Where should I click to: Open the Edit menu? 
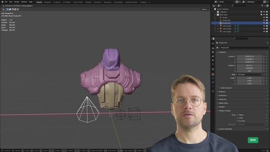[x=11, y=2]
